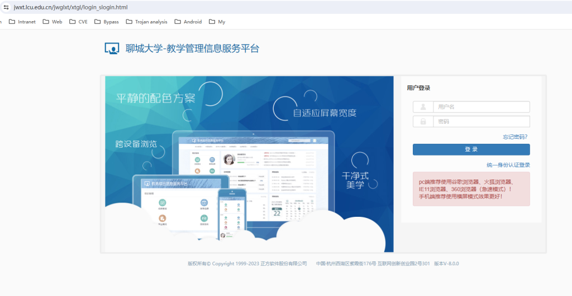Focus the 密码 password input field
This screenshot has height=296, width=572.
point(480,122)
